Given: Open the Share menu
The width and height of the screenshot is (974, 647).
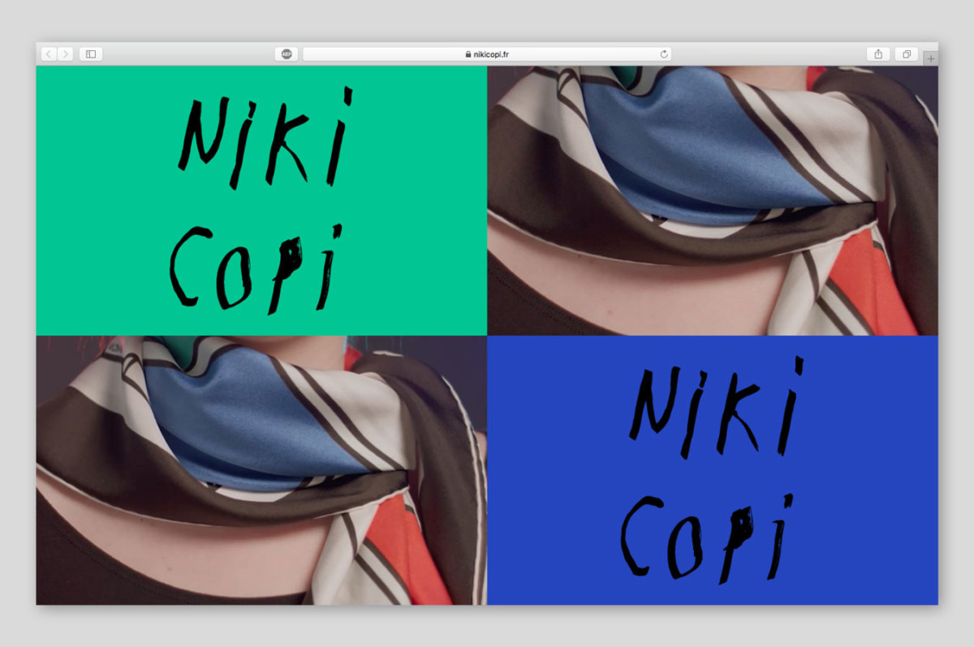Looking at the screenshot, I should [x=877, y=54].
